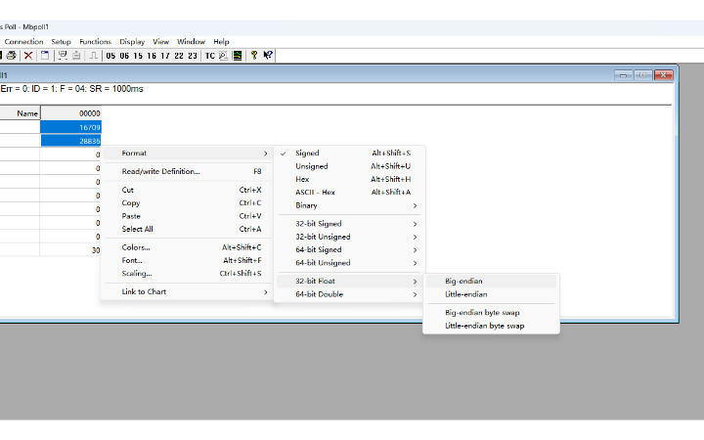Minimize the Mbpoll1 child window
This screenshot has width=704, height=440.
(623, 75)
